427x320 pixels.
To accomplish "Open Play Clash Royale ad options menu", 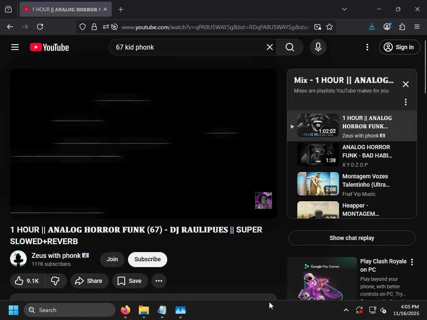I will (412, 262).
